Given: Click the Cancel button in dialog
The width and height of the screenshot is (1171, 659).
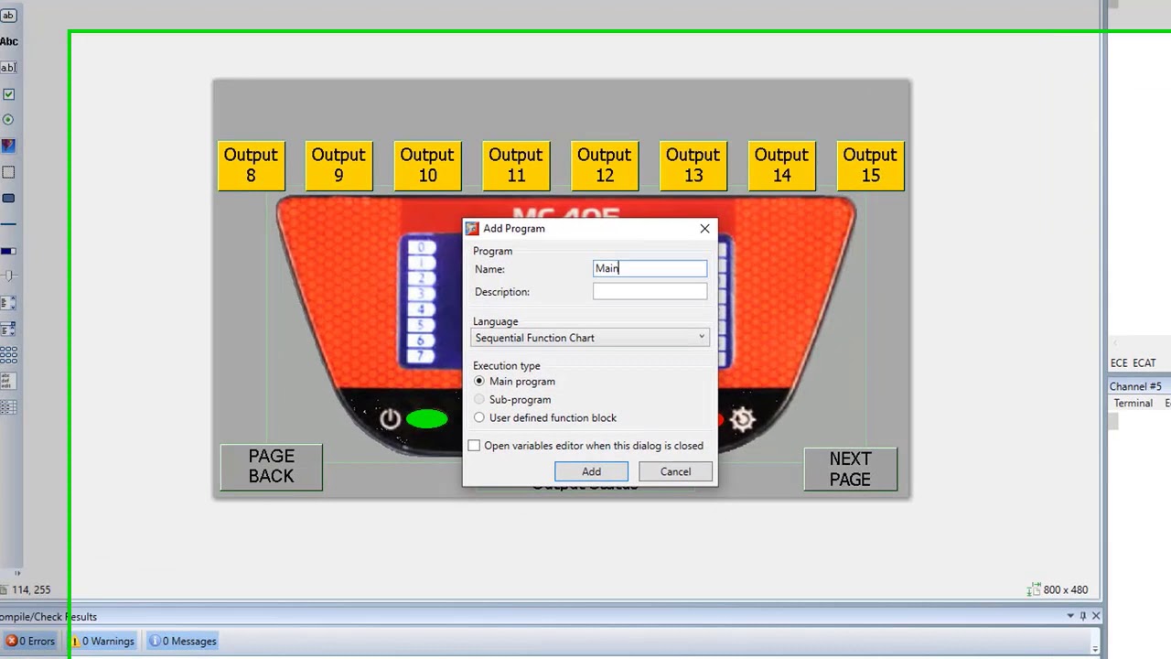Looking at the screenshot, I should click(675, 471).
